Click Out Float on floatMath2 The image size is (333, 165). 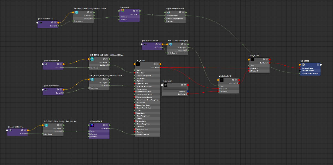click(x=134, y=14)
